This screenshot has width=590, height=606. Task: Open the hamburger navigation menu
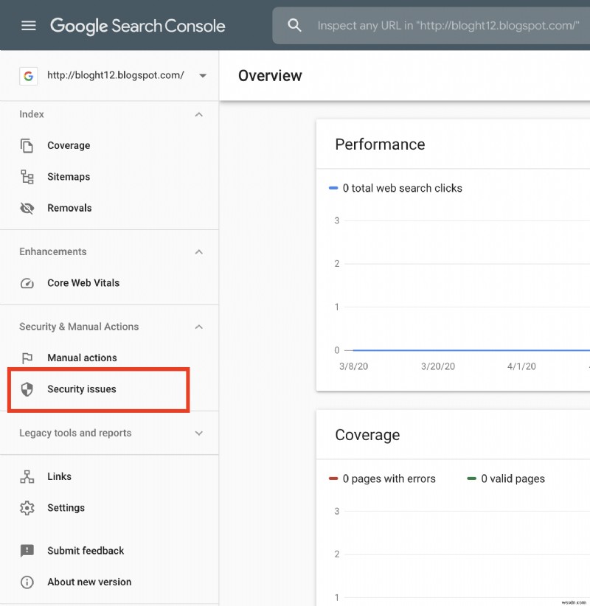(28, 24)
